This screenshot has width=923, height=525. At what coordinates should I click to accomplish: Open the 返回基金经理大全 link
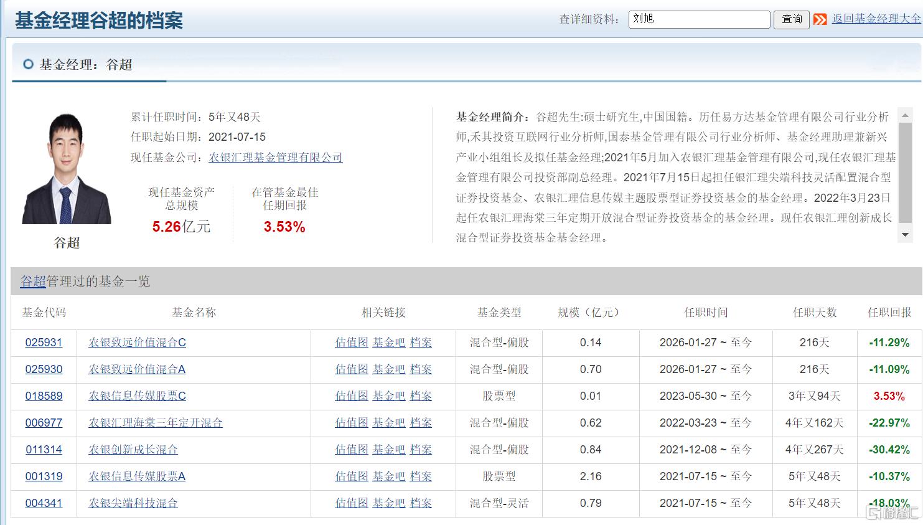pos(876,19)
